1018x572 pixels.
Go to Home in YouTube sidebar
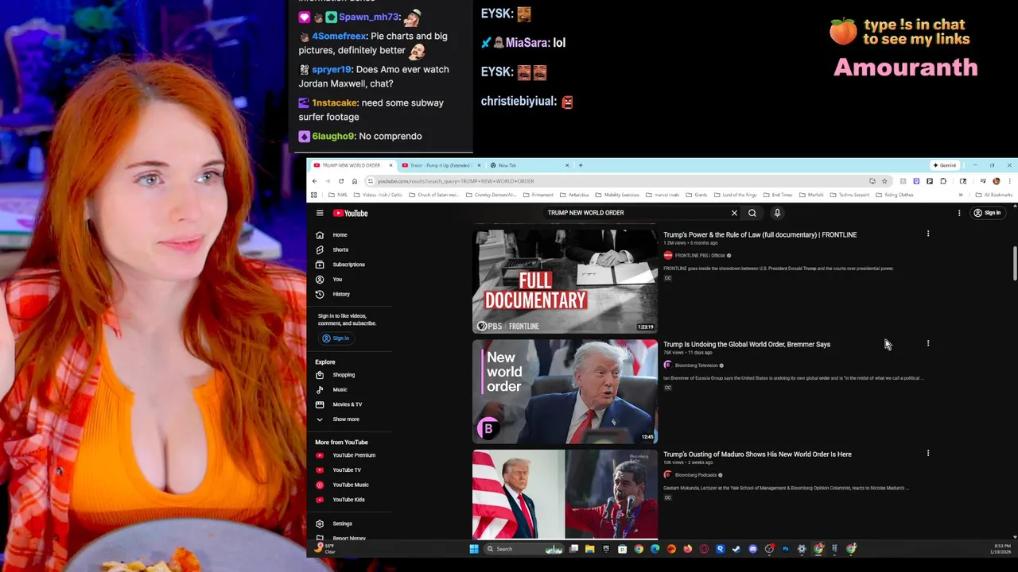340,235
